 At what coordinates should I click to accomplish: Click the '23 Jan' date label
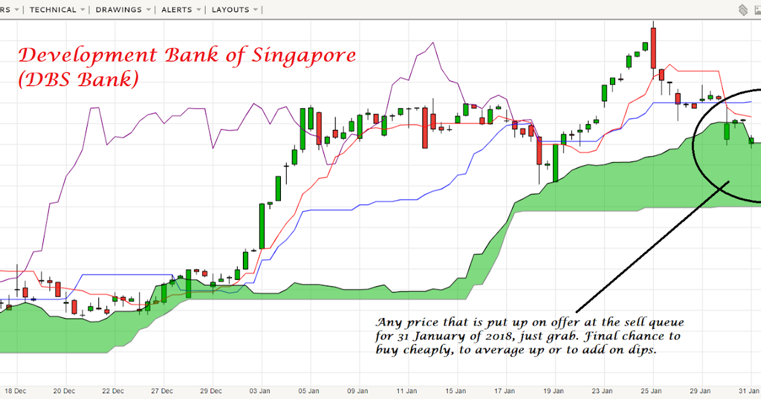603,391
